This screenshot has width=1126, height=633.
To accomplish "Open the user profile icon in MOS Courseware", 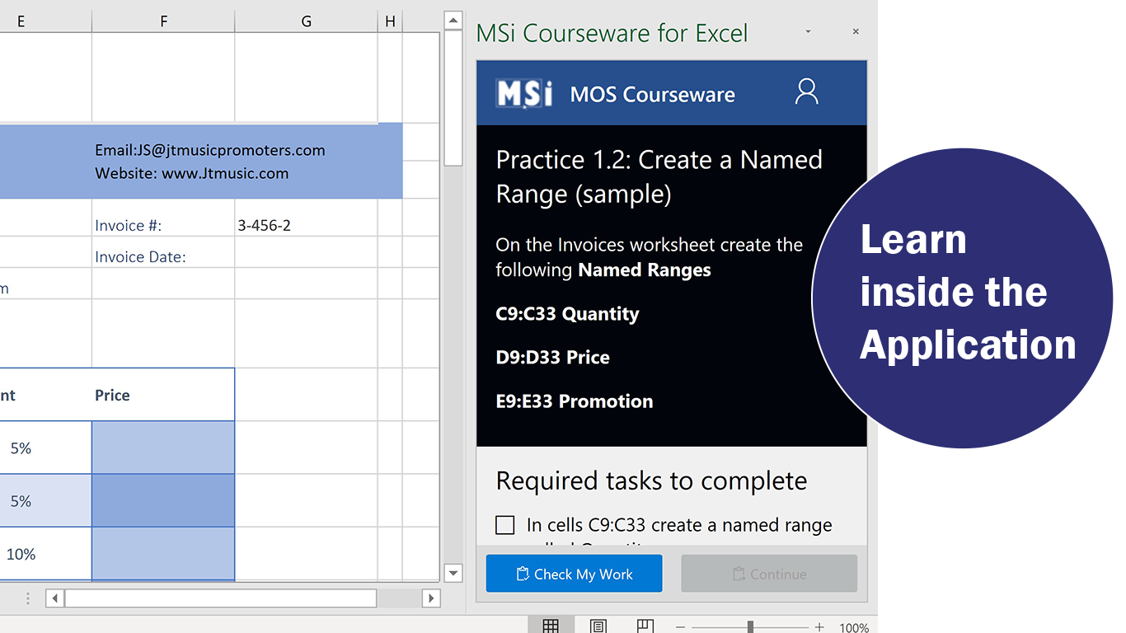I will (x=806, y=91).
